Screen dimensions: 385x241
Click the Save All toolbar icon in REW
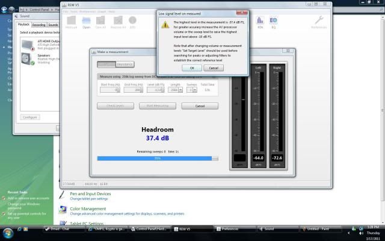tap(100, 22)
